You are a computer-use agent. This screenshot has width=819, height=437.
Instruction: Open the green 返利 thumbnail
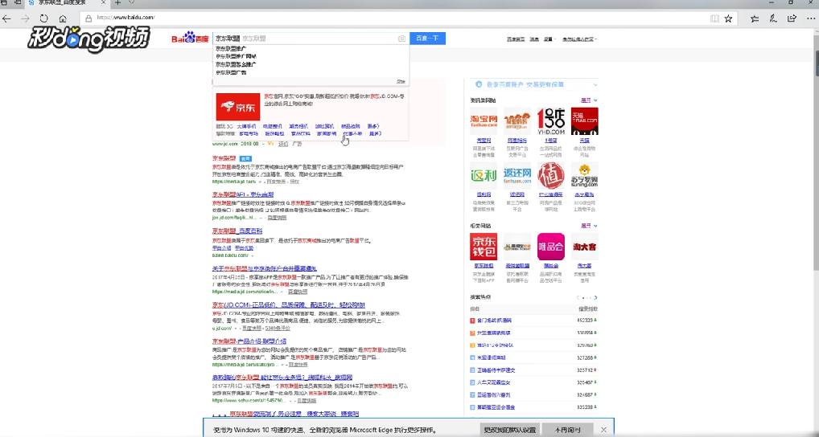point(484,175)
